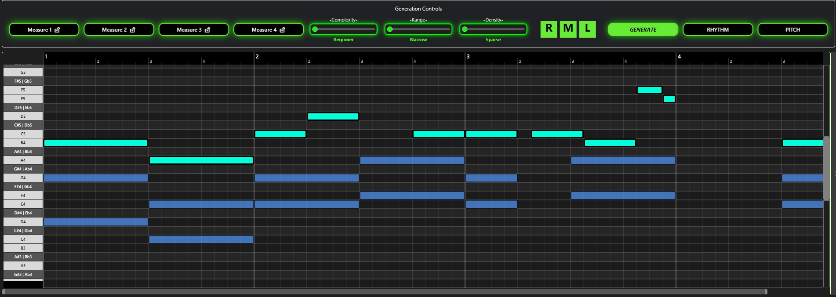Click the C#5 | Db5 piano key
The height and width of the screenshot is (297, 836).
(x=23, y=125)
